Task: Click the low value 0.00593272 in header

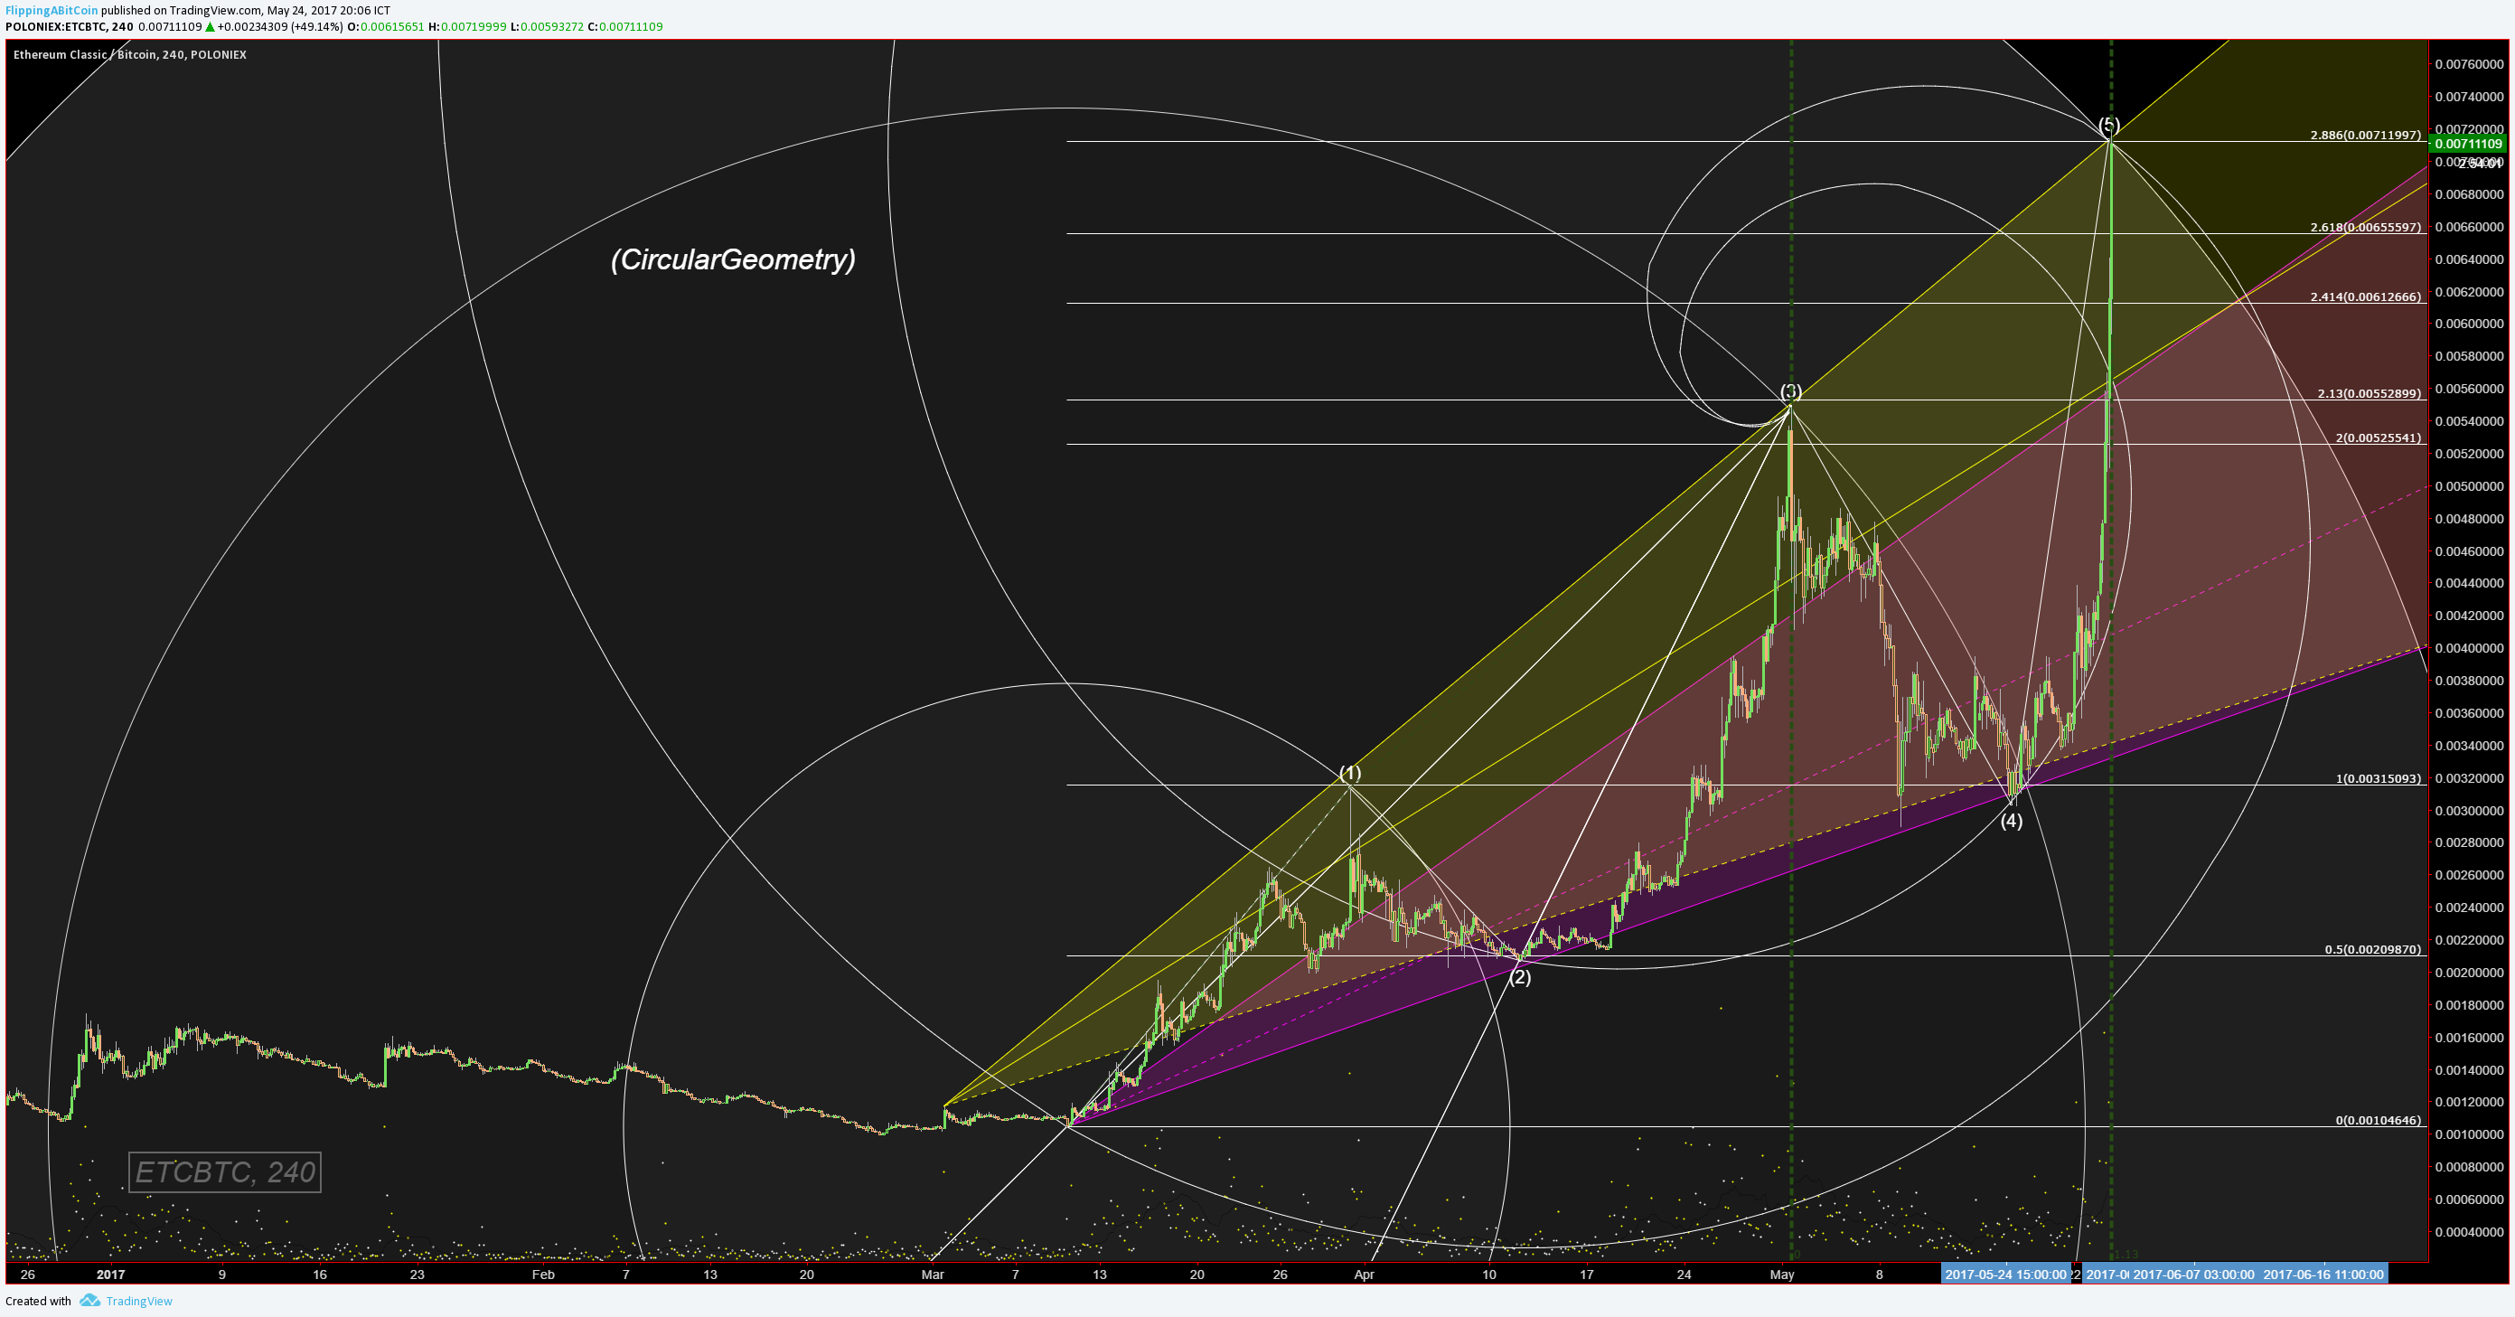Action: click(x=551, y=26)
